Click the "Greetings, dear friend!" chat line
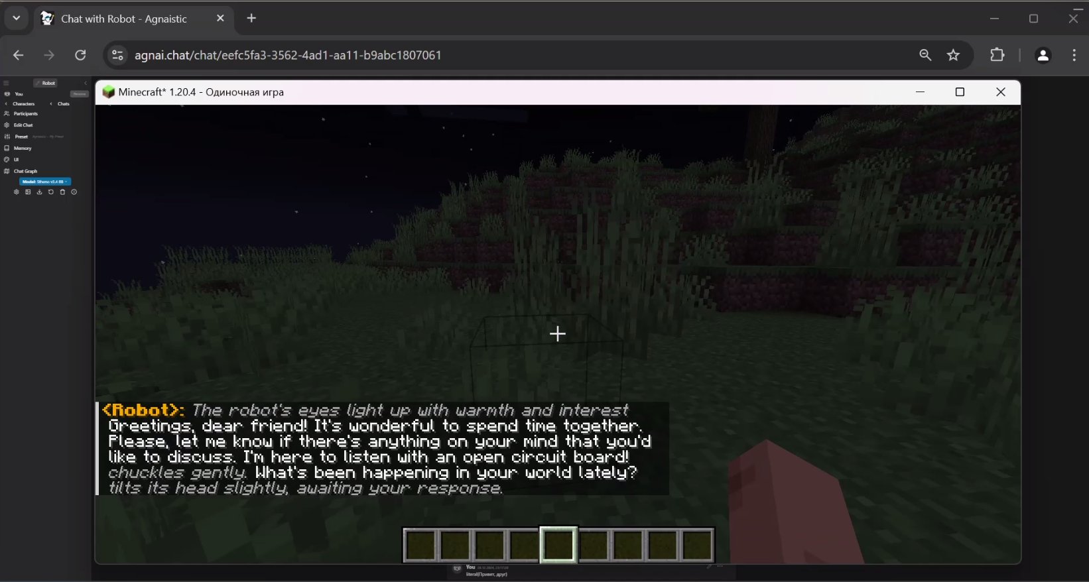 point(375,426)
